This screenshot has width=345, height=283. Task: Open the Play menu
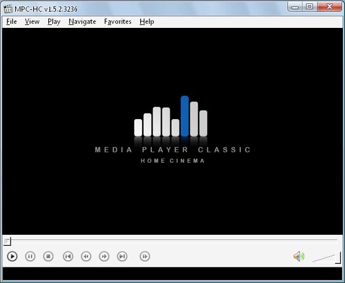[54, 22]
